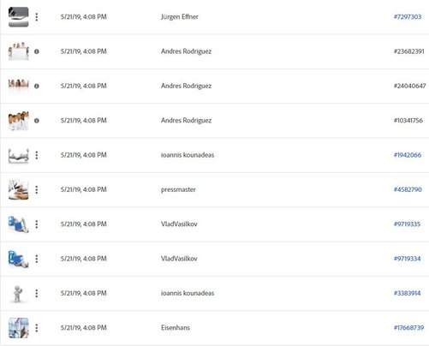Open more options for the pressmaster row
The image size is (429, 346).
tap(37, 190)
